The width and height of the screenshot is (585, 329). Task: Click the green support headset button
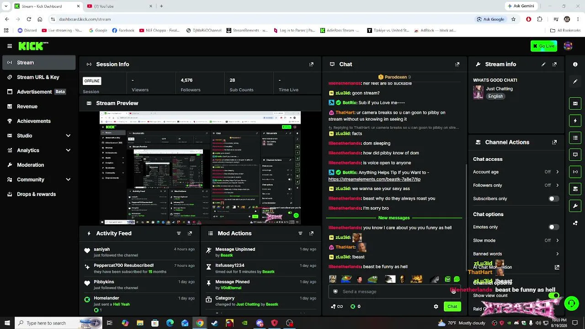571,303
